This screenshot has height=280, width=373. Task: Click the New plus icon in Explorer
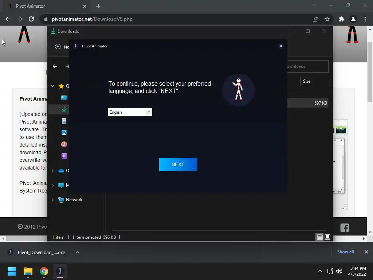(58, 47)
